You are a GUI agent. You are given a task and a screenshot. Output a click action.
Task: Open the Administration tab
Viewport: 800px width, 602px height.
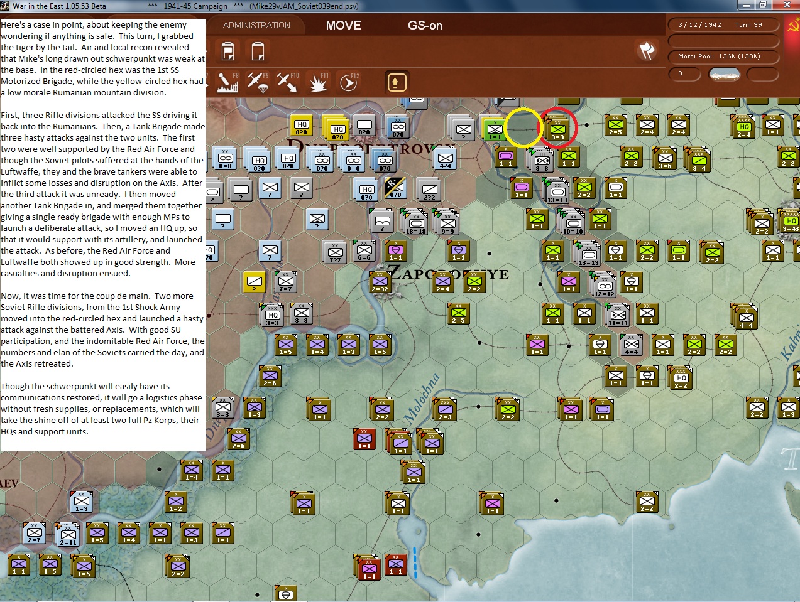(x=256, y=25)
